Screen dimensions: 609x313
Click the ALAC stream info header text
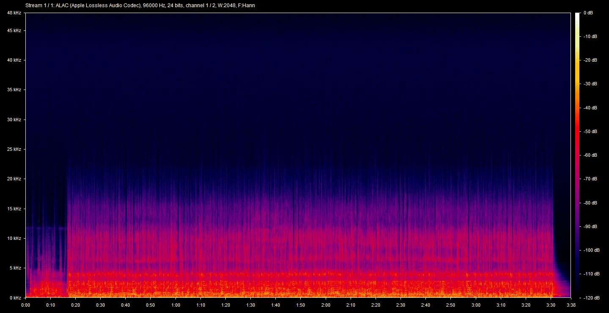(140, 5)
